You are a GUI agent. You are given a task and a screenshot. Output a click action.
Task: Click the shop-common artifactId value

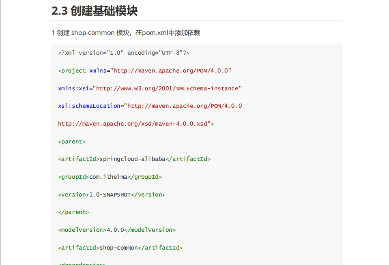pos(118,248)
